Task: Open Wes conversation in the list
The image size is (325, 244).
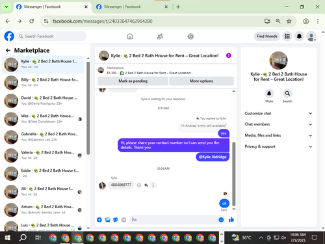Action: point(43,119)
